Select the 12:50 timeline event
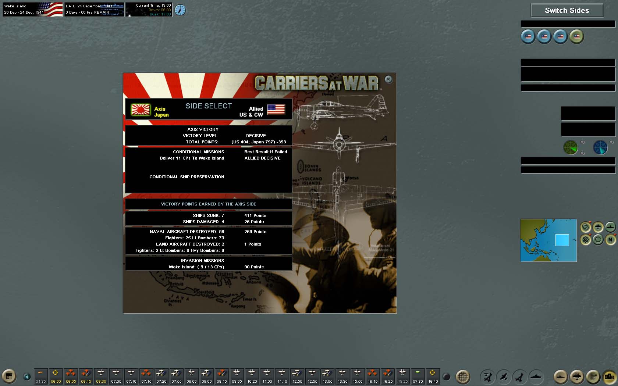The height and width of the screenshot is (386, 618). pos(297,376)
